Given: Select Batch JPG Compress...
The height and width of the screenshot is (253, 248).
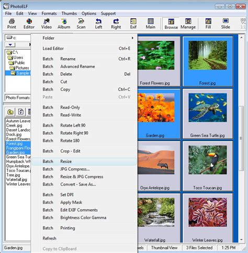Looking at the screenshot, I should tap(84, 169).
